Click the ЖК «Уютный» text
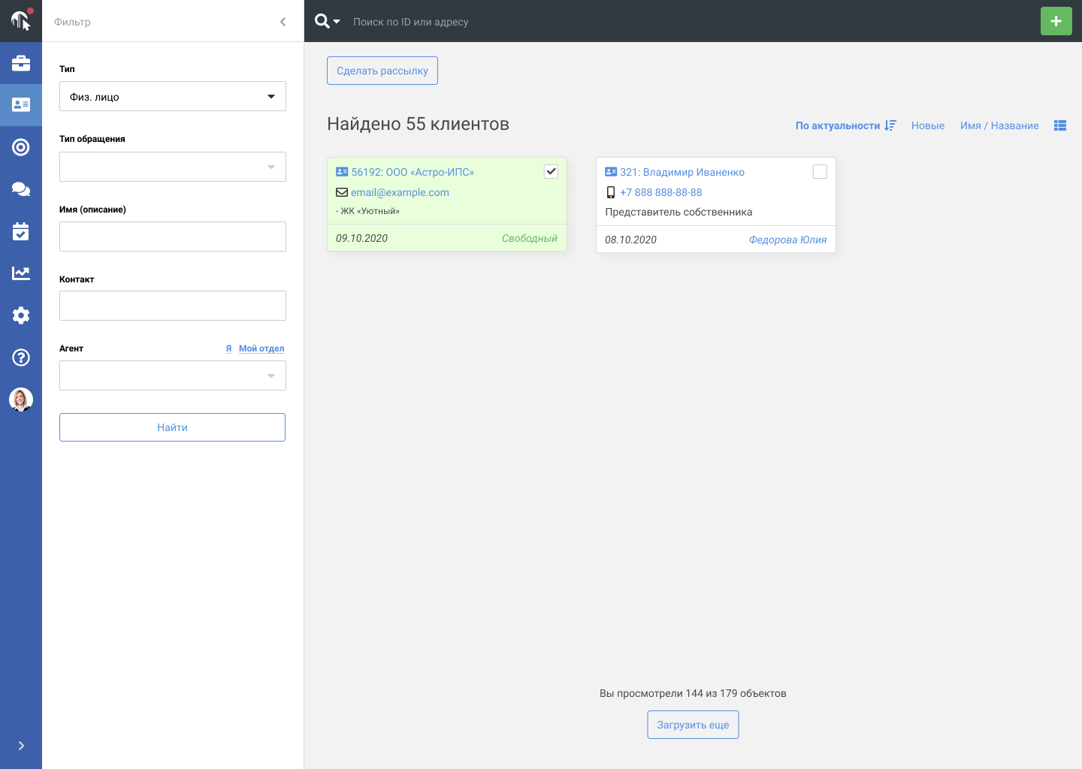1082x769 pixels. click(x=367, y=211)
